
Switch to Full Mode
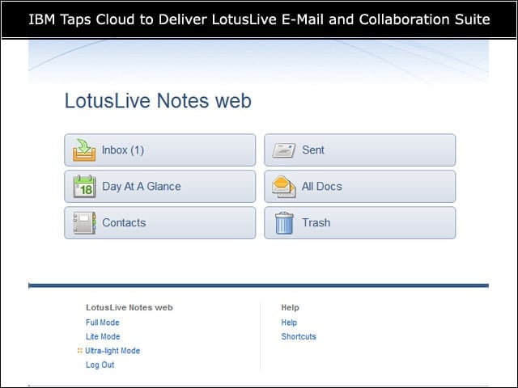click(x=103, y=323)
